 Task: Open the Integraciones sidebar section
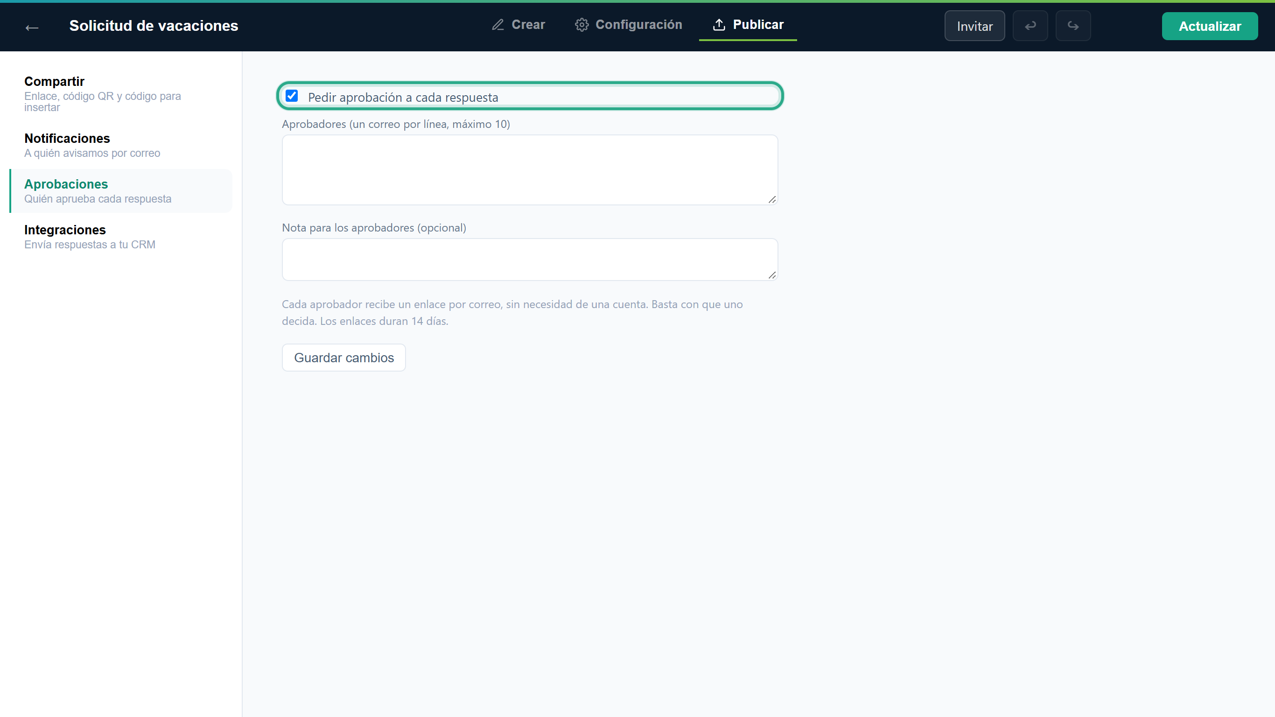(120, 237)
